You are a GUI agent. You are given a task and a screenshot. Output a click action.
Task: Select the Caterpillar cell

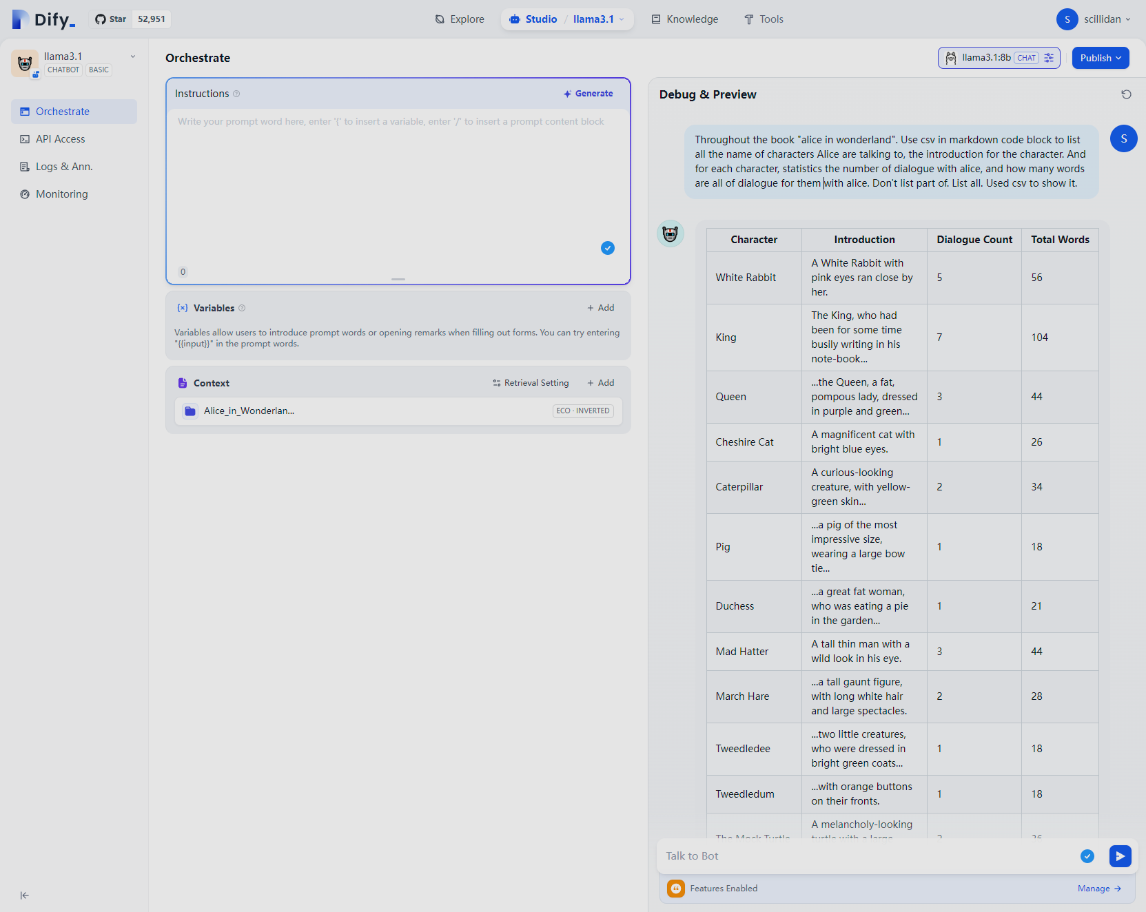click(754, 487)
